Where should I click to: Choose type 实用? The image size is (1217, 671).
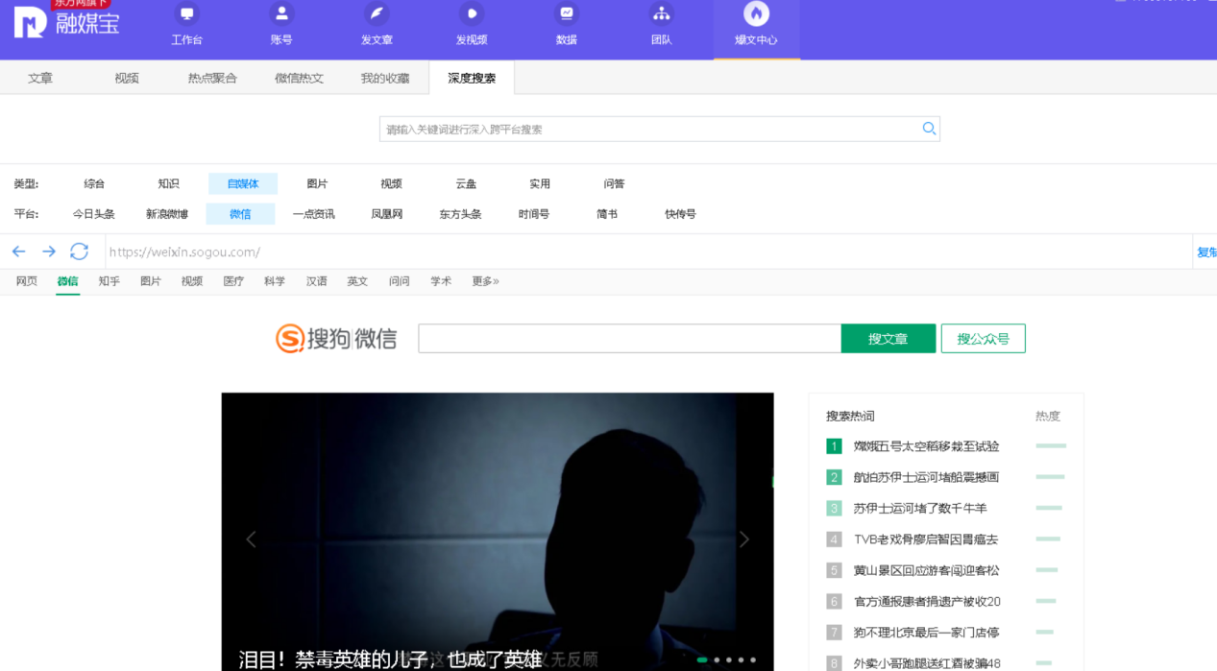point(540,184)
